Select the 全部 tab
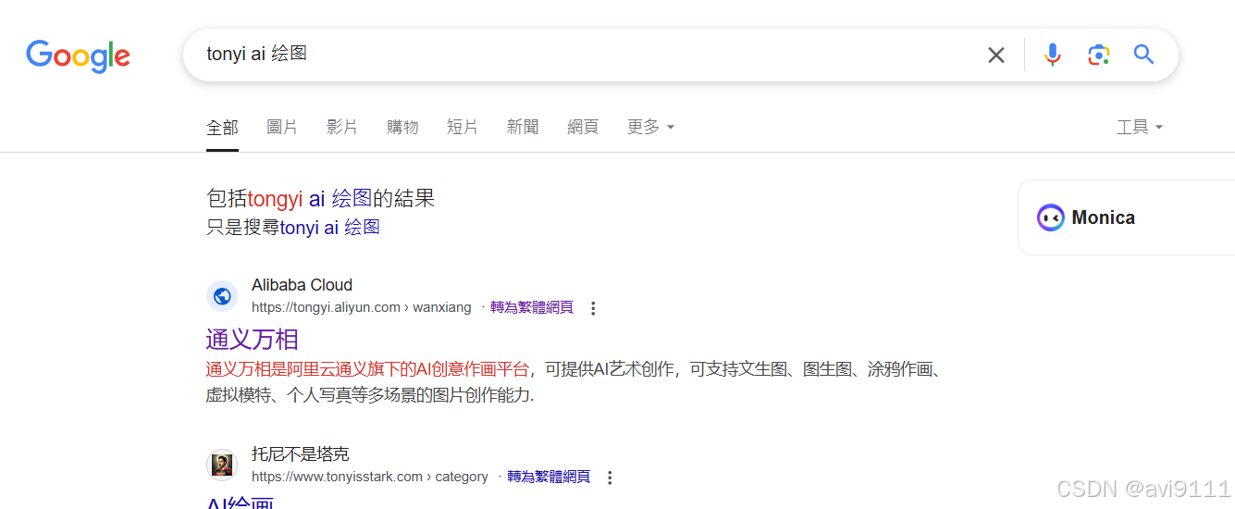 [x=222, y=128]
